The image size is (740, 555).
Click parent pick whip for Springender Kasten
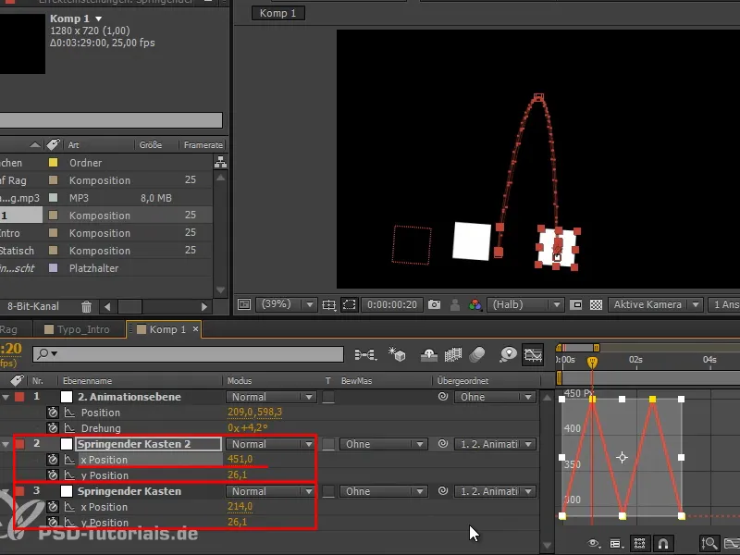[443, 491]
